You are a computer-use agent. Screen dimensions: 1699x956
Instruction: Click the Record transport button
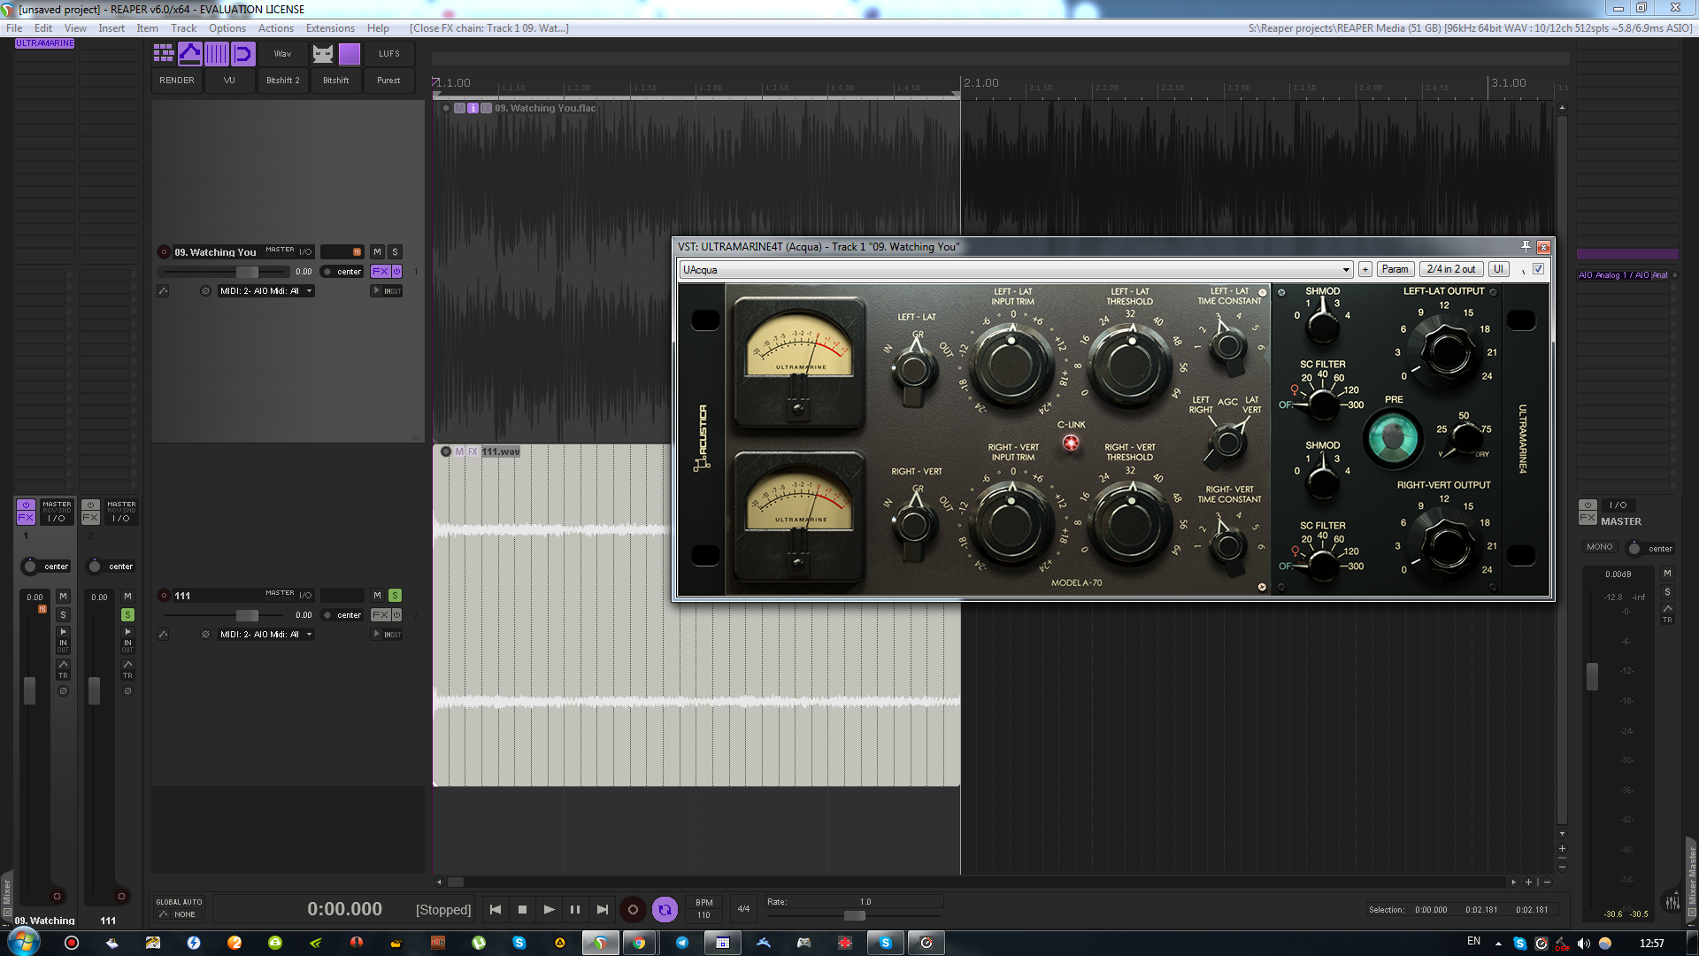point(633,909)
